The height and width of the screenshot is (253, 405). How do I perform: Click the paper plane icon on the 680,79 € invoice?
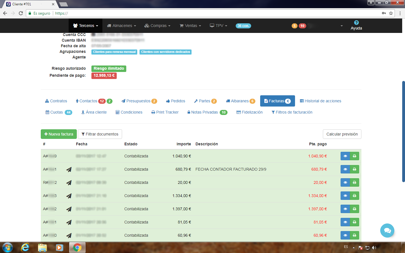click(x=69, y=170)
